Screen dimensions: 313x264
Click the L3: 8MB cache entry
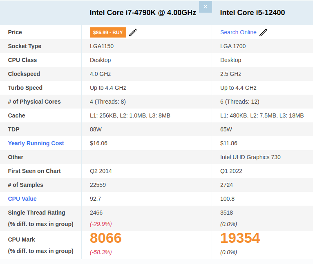[160, 115]
